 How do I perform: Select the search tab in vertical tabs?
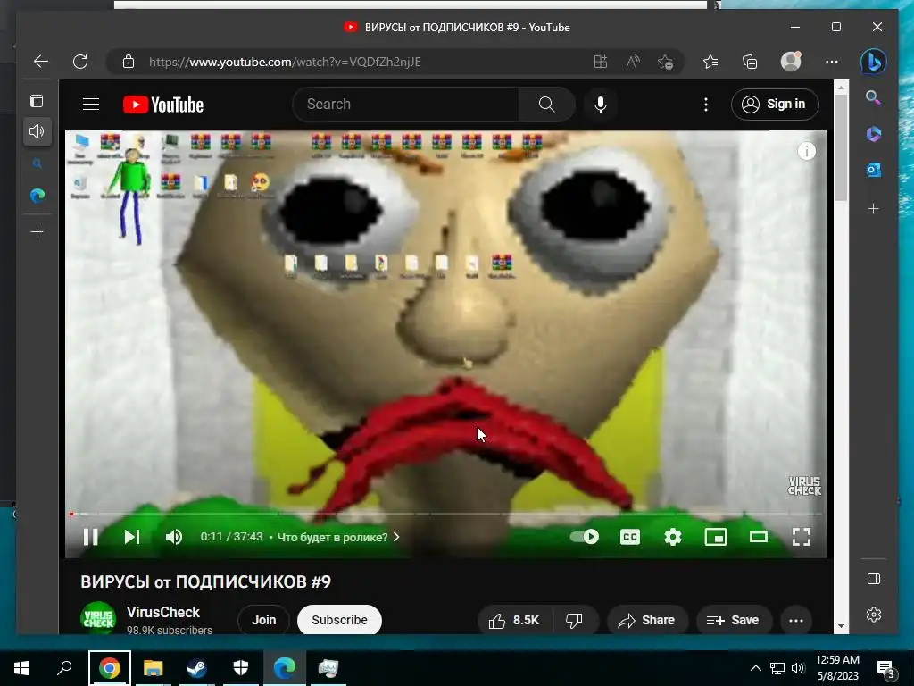point(37,164)
